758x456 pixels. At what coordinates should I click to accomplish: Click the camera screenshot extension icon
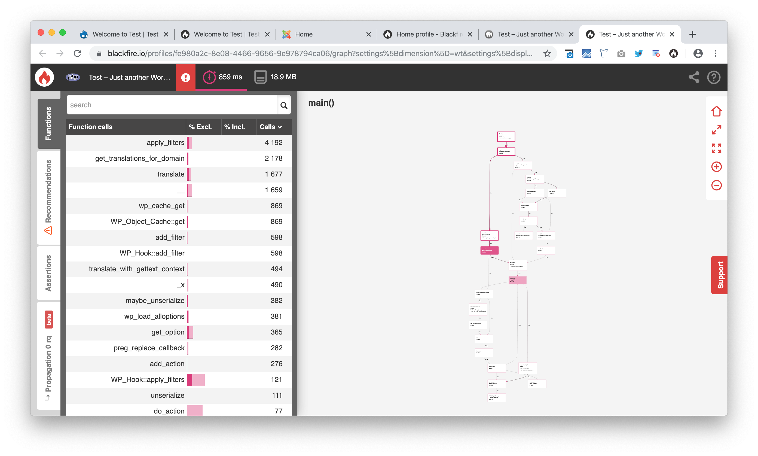click(621, 53)
